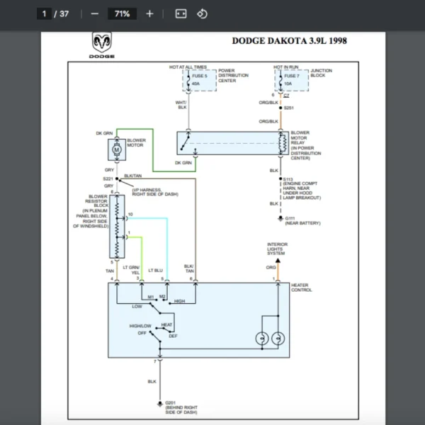Click the 'LT GRN/YEL' wire label

click(x=132, y=270)
